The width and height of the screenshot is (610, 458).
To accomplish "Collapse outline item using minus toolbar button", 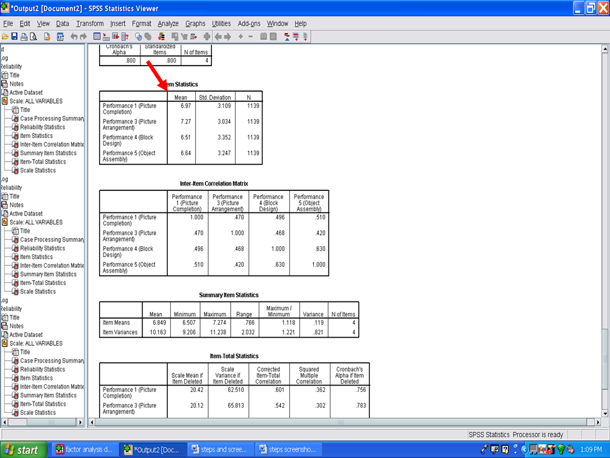I will tap(250, 36).
